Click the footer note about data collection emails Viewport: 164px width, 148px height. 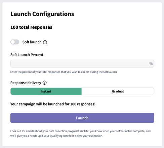(x=80, y=134)
